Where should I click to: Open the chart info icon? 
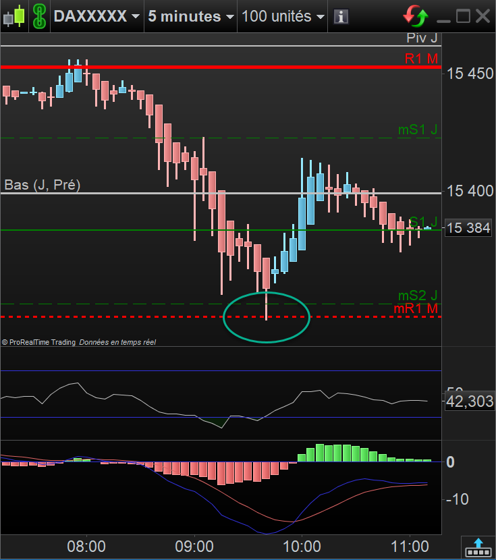(x=341, y=17)
